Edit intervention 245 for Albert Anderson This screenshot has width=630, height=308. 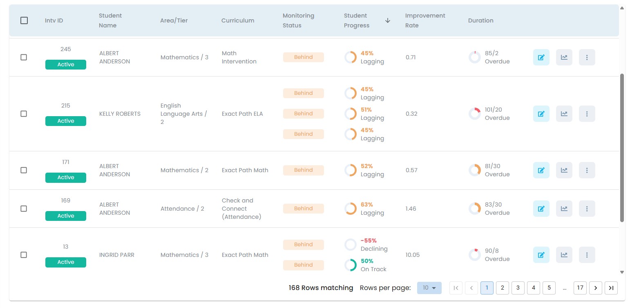(541, 57)
